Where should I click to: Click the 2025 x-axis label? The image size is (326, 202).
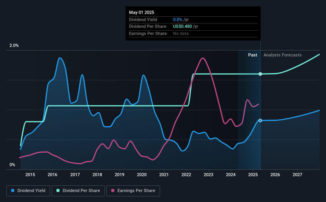coord(253,175)
